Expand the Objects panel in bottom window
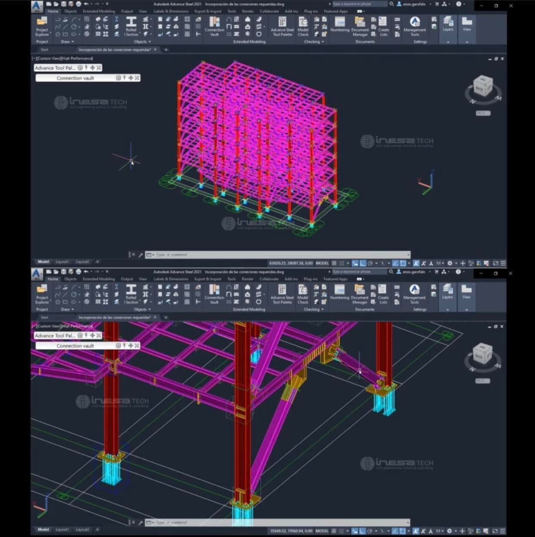 click(142, 310)
